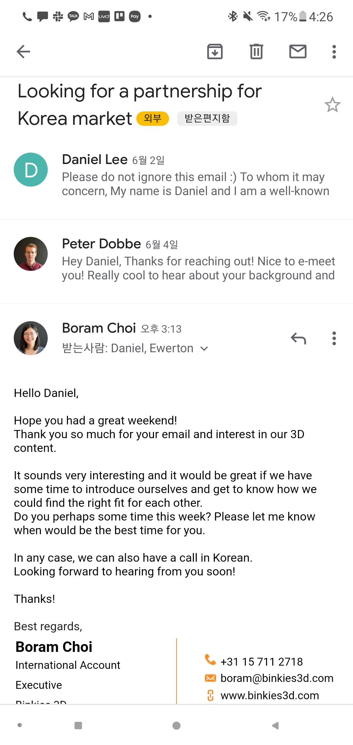This screenshot has width=353, height=745.
Task: Tap the 받은편지함 inbox label
Action: point(207,118)
